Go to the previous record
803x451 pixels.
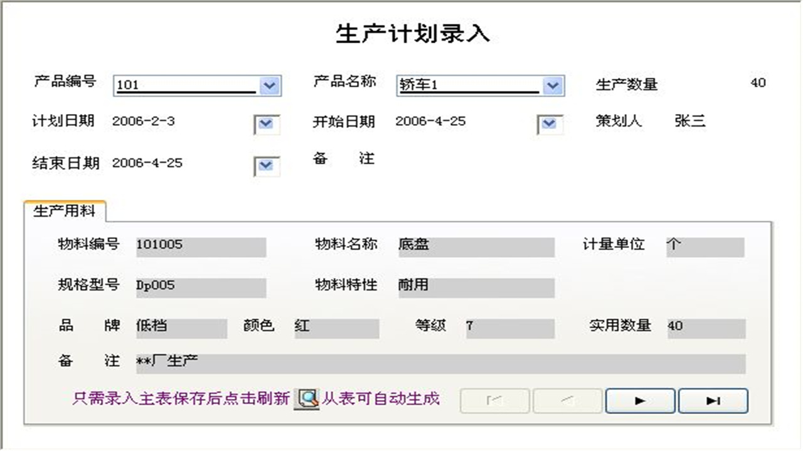[567, 401]
